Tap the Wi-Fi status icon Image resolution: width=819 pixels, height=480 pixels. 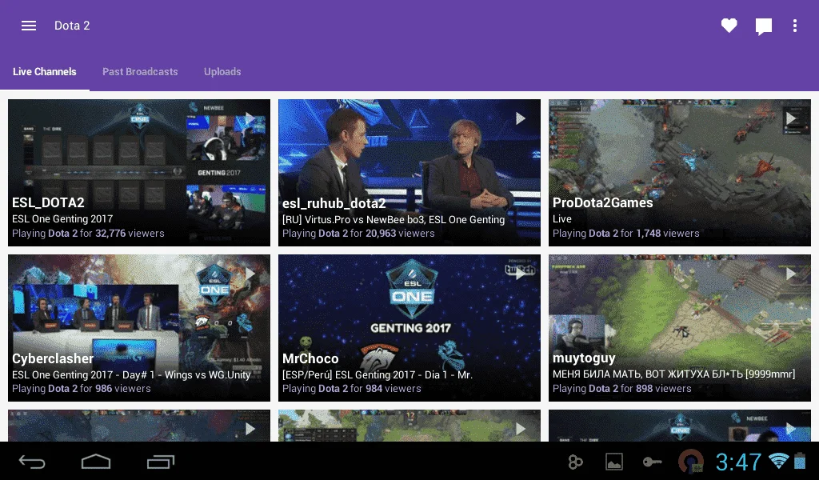click(x=778, y=461)
